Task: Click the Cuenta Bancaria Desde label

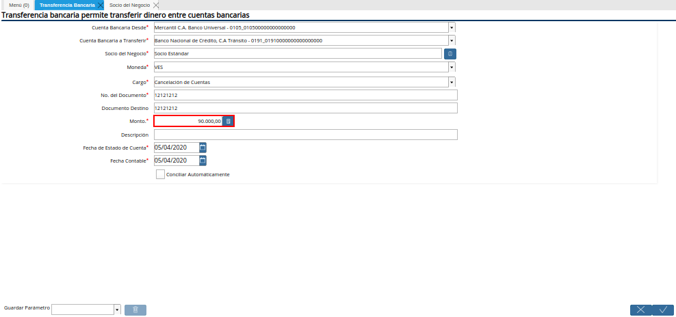Action: (x=120, y=27)
